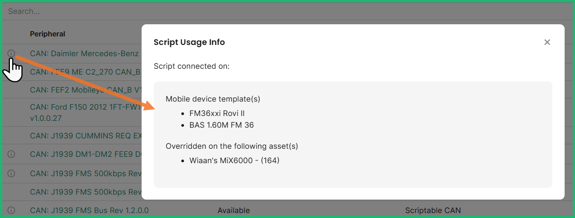
Task: Select BAS 1.60M FM 36 template entry
Action: tap(221, 125)
